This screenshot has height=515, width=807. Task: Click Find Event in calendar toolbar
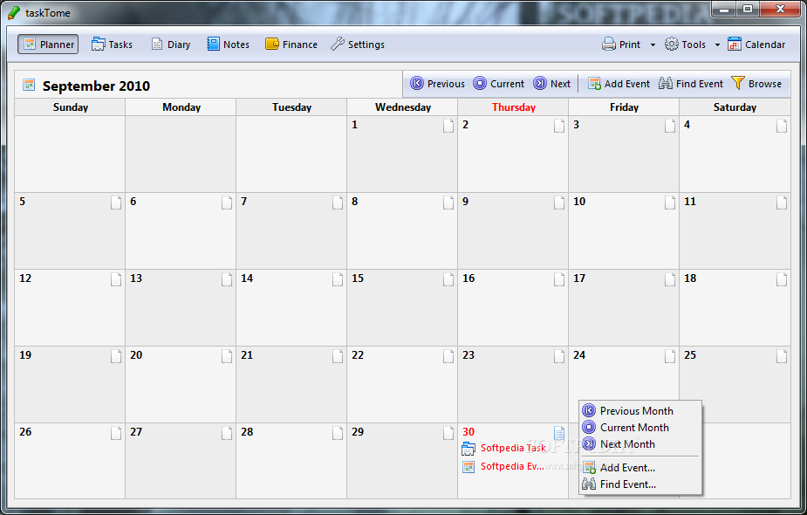(691, 84)
